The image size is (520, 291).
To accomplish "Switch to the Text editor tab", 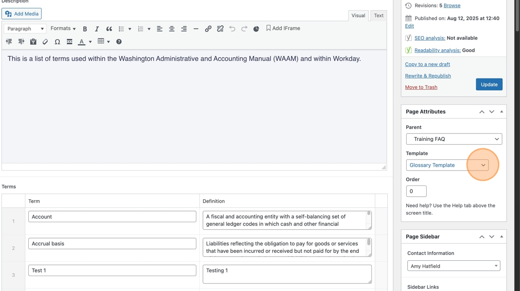I will (379, 15).
